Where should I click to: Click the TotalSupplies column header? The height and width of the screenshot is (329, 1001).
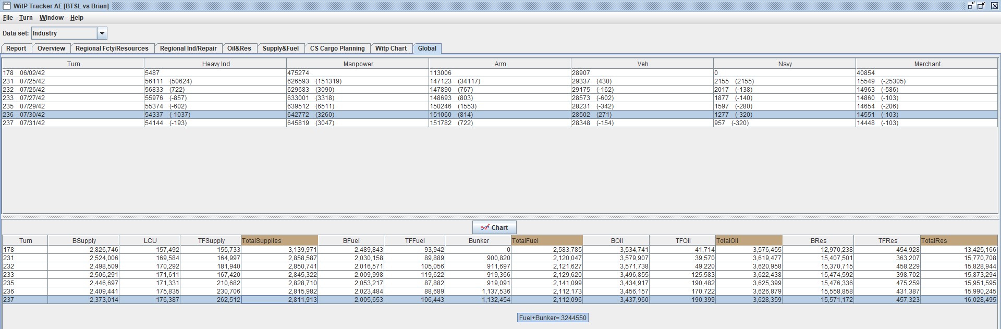279,241
